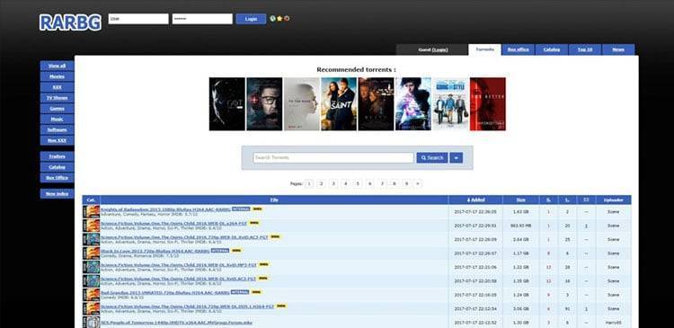Sort table by S. seeders column
674x328 pixels.
(548, 199)
